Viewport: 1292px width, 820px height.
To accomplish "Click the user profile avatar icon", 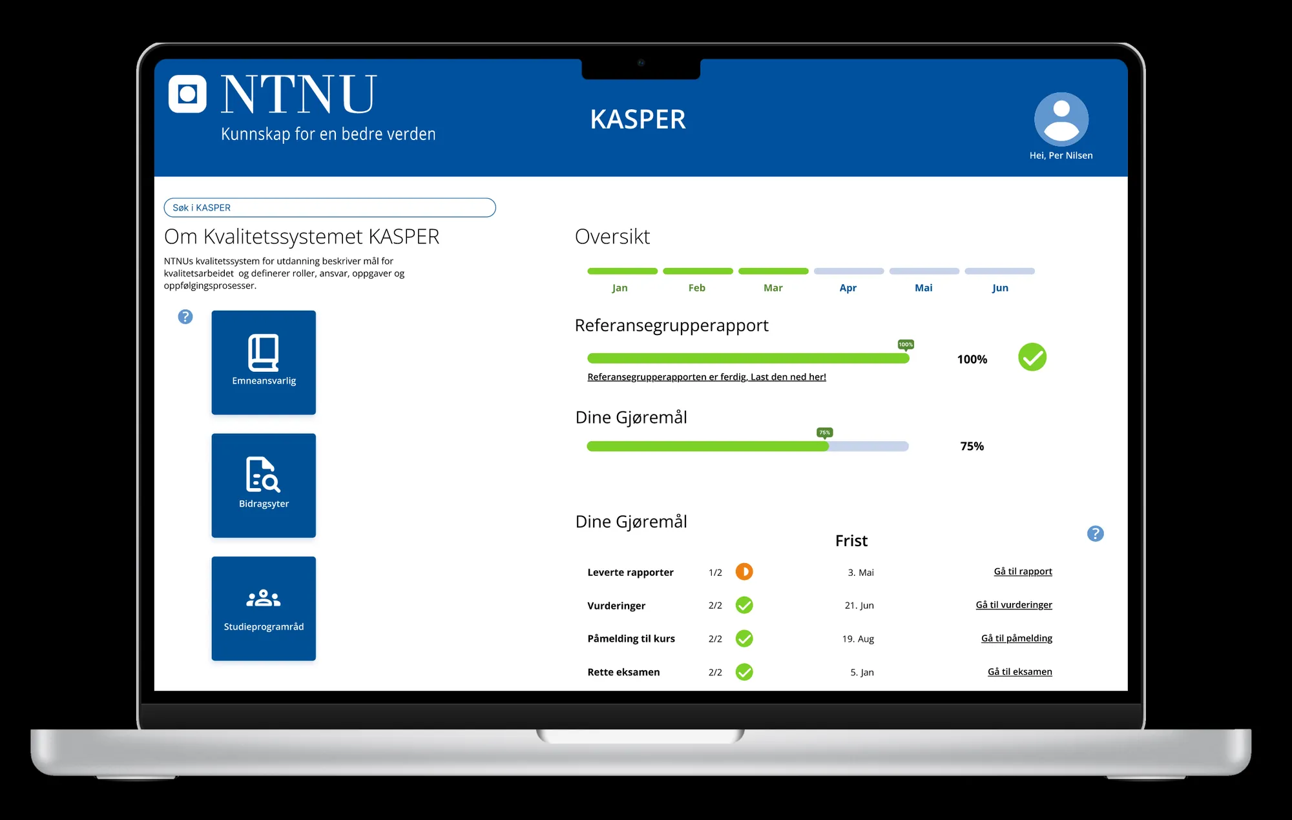I will [x=1061, y=119].
